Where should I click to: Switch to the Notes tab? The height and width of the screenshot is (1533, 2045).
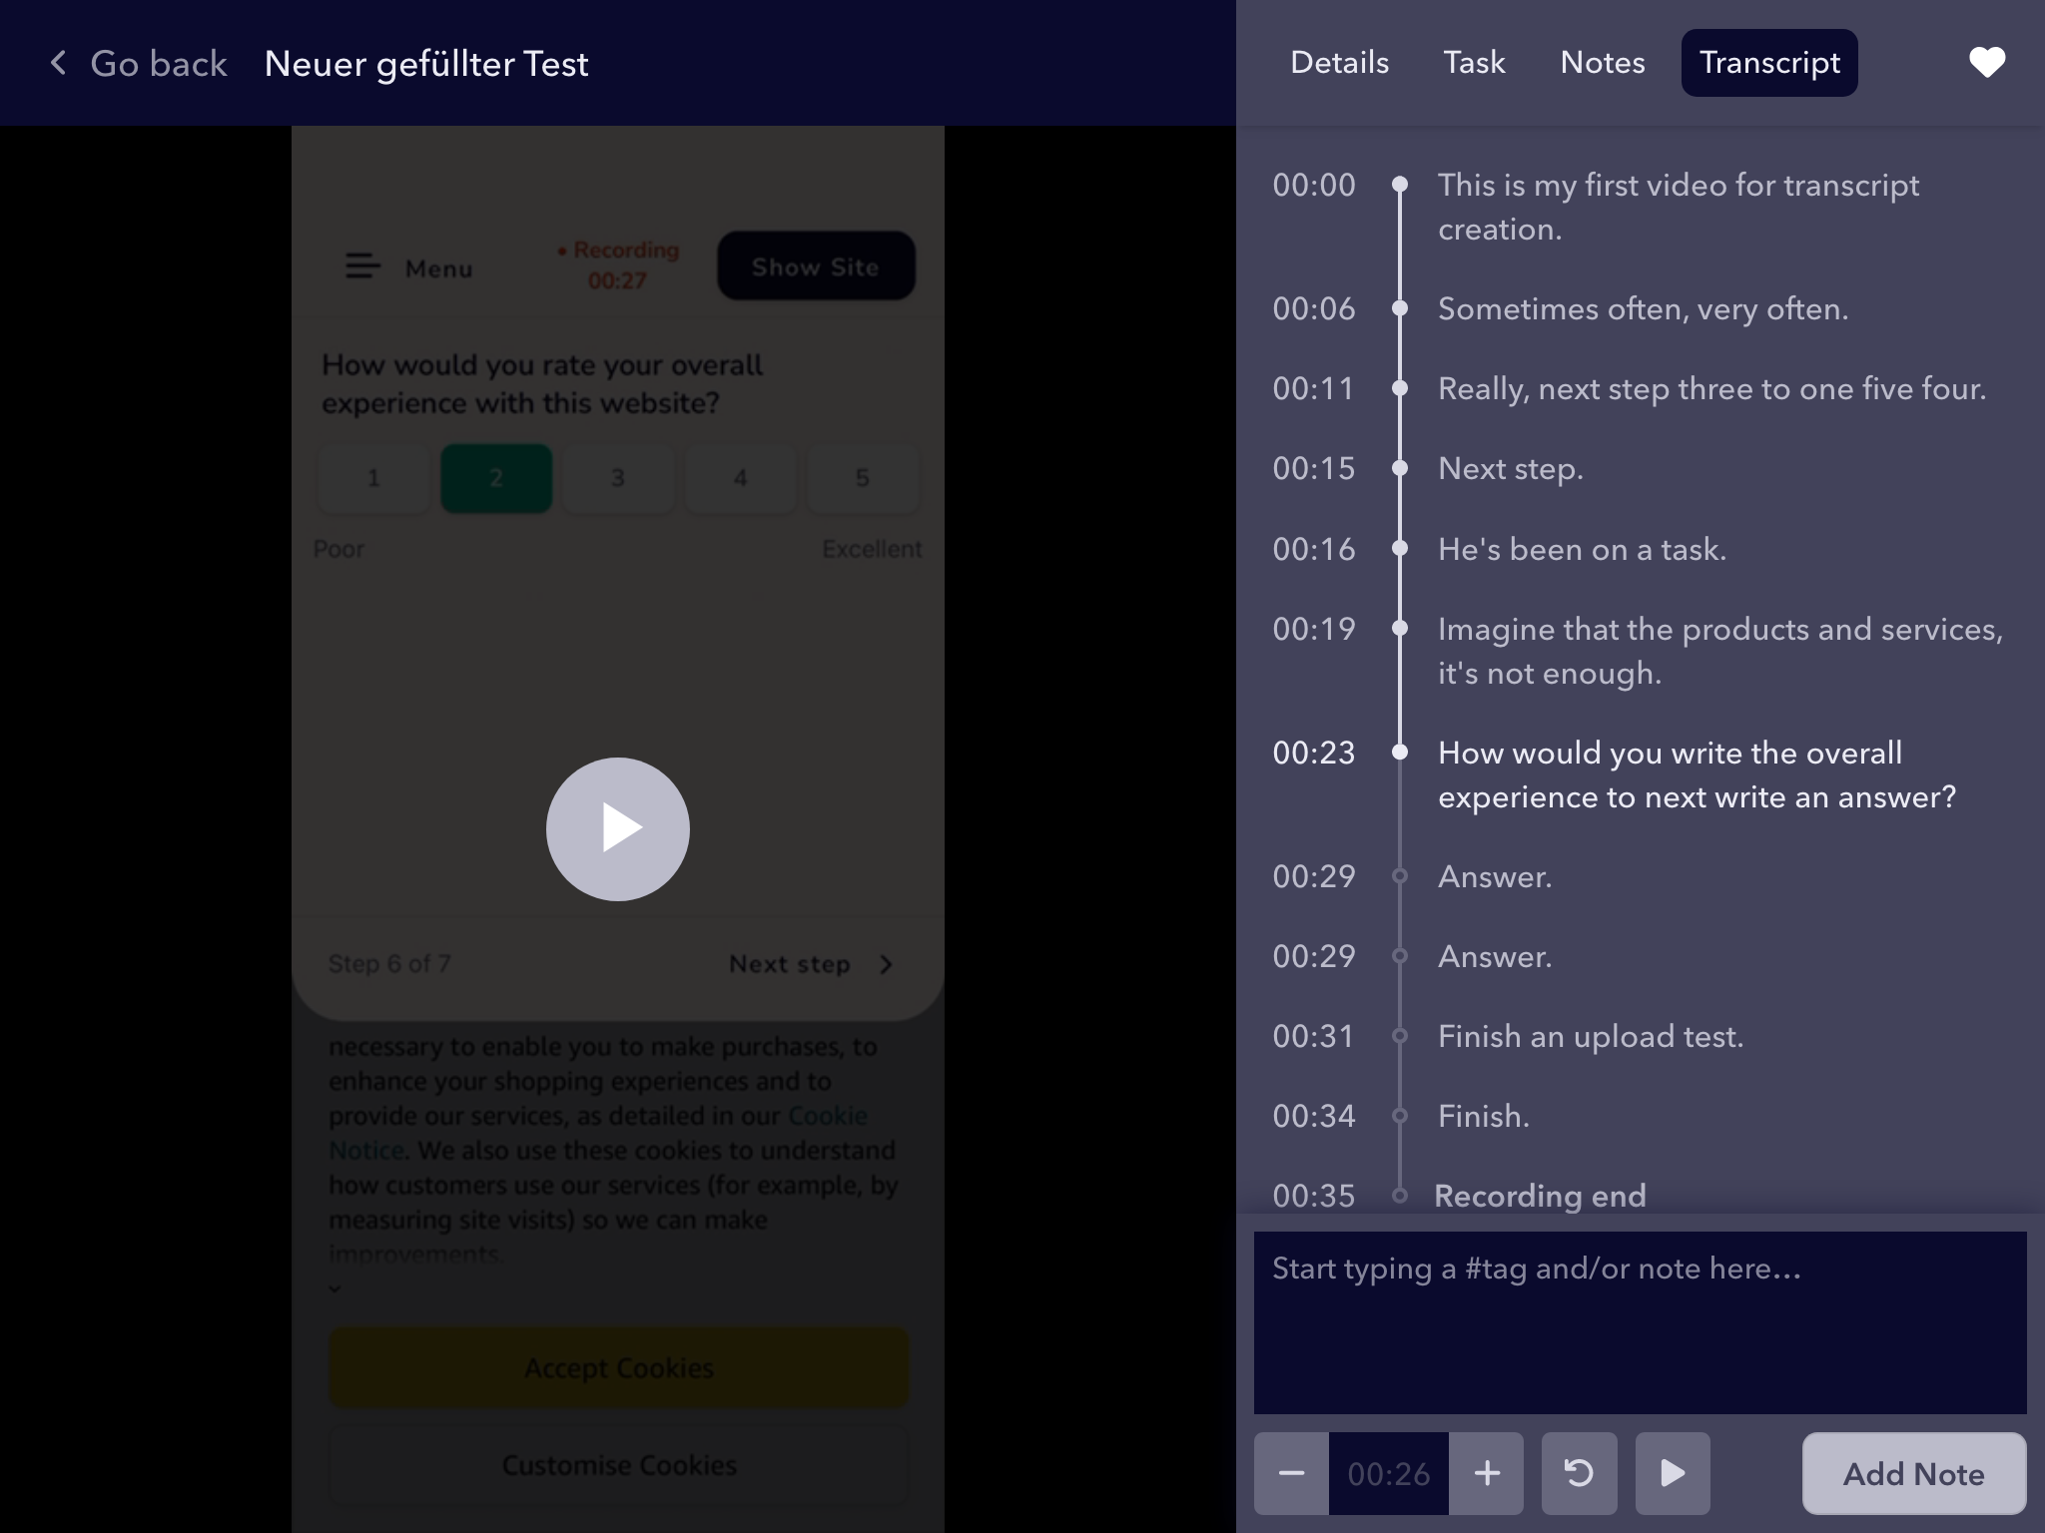coord(1602,63)
